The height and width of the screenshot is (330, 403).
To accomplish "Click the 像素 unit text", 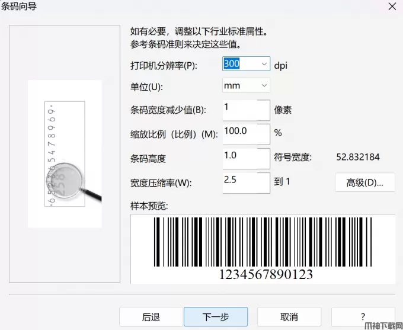I will click(283, 110).
